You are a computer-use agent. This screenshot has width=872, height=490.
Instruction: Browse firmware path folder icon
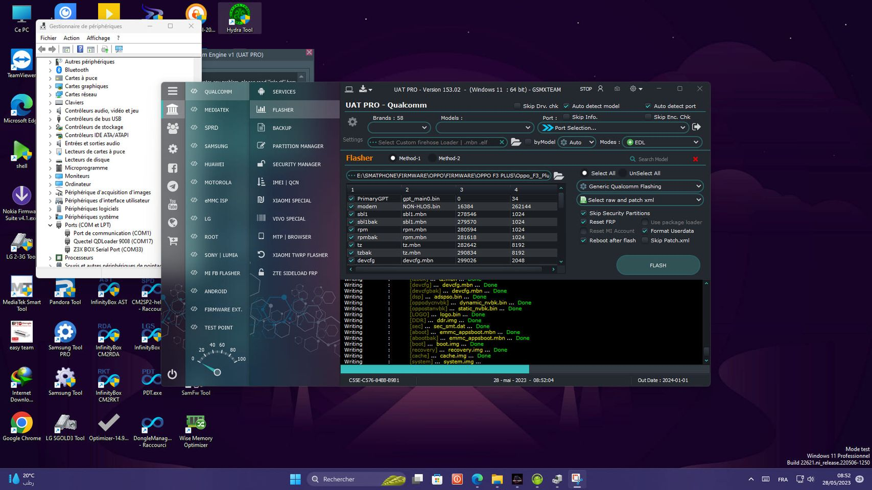tap(559, 176)
